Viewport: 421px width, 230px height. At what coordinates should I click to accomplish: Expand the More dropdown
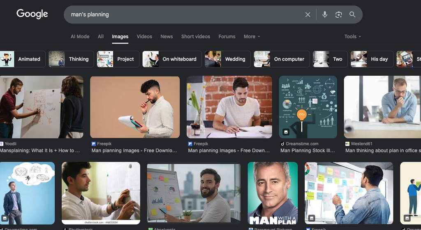click(252, 37)
